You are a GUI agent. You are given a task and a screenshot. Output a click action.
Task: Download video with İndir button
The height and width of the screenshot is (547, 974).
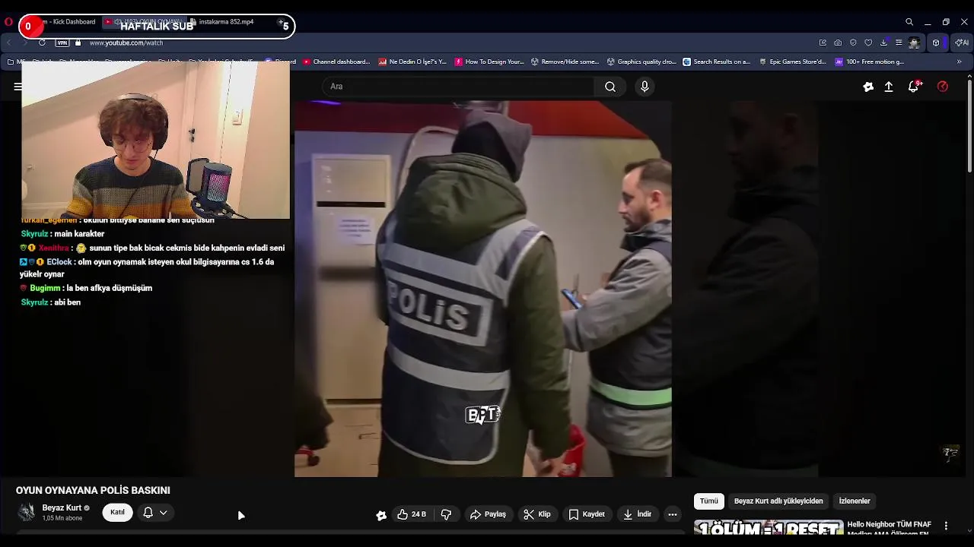click(x=638, y=514)
